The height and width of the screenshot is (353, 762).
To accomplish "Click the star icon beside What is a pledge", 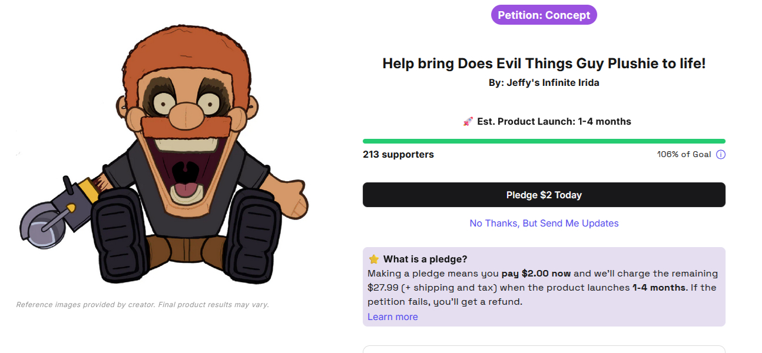I will [x=373, y=259].
